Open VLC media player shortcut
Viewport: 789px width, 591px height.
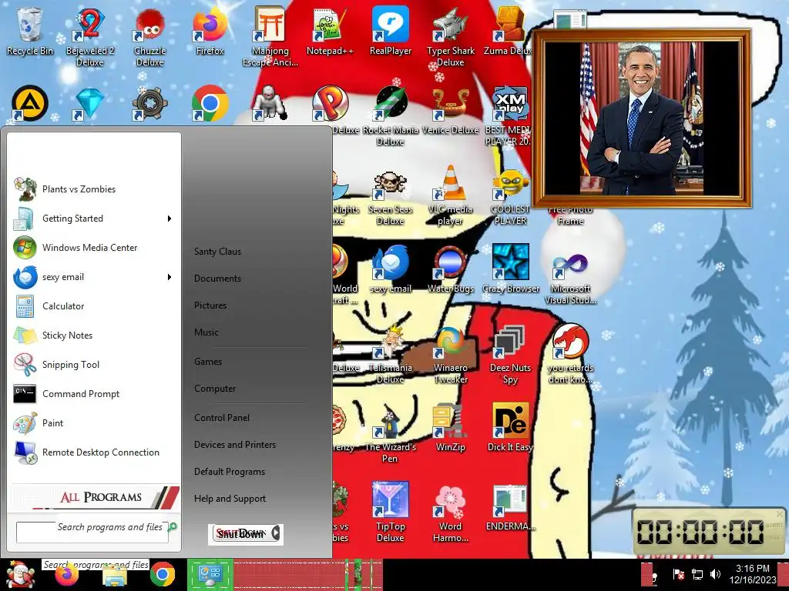pyautogui.click(x=450, y=196)
